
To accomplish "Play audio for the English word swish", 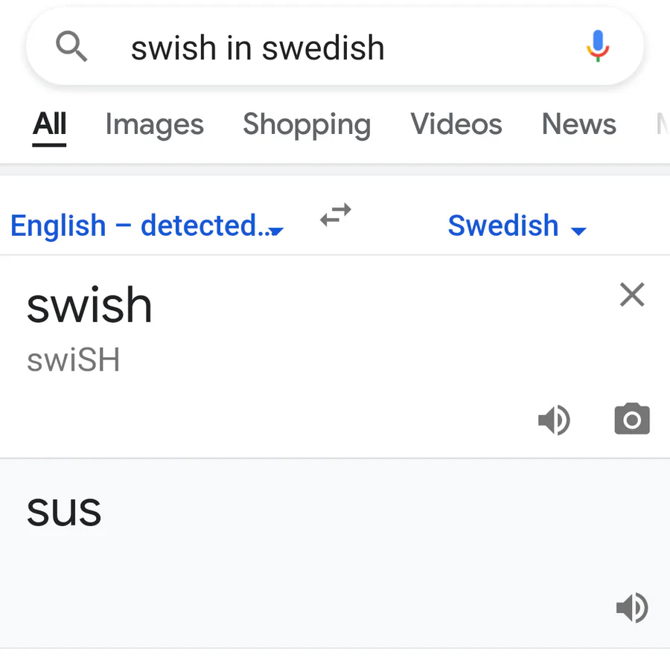I will tap(554, 421).
